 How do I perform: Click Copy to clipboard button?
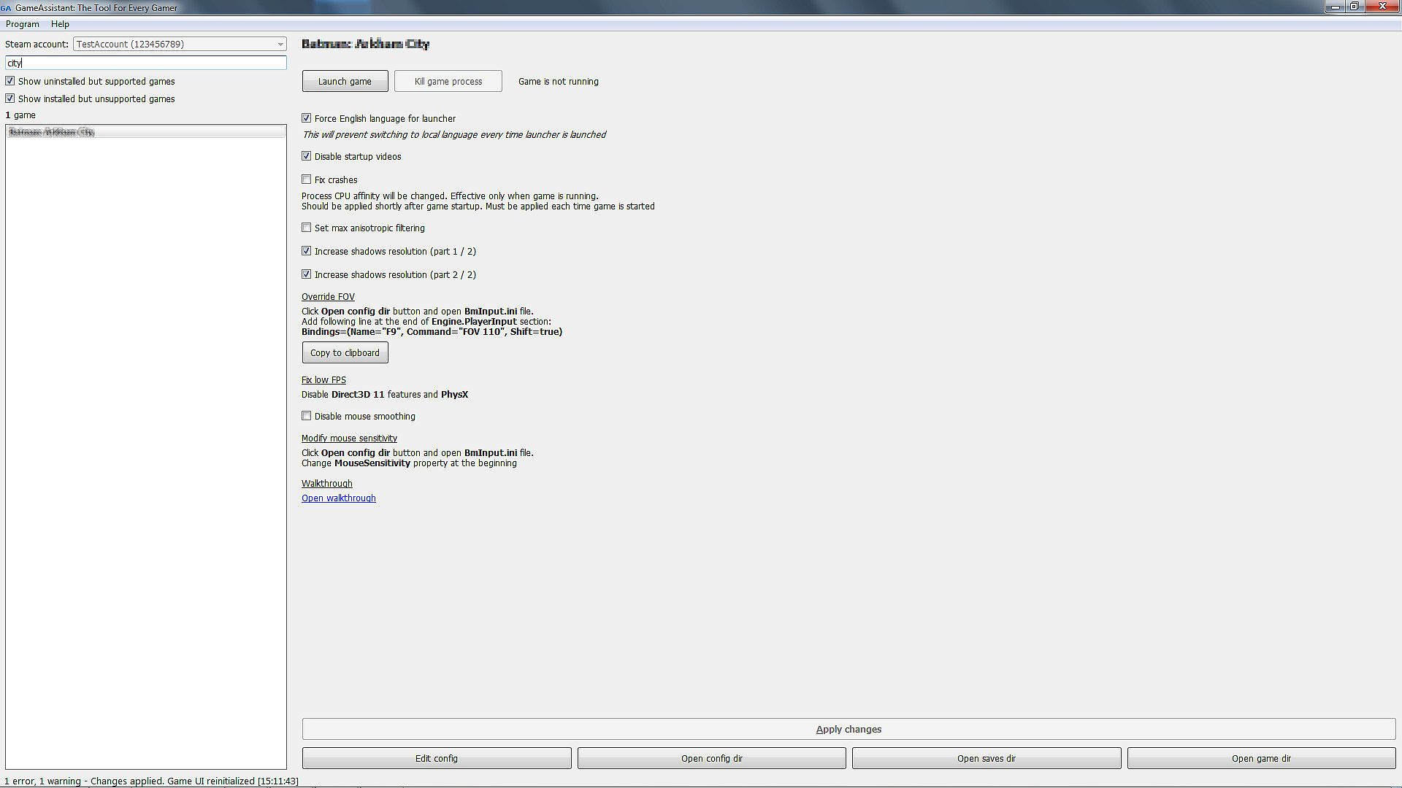tap(345, 352)
